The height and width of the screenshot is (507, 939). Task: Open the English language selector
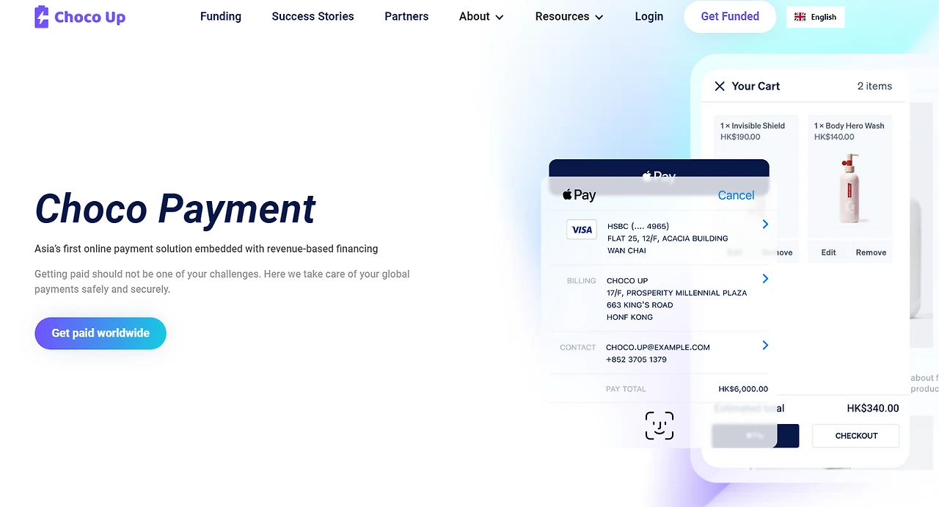click(815, 17)
